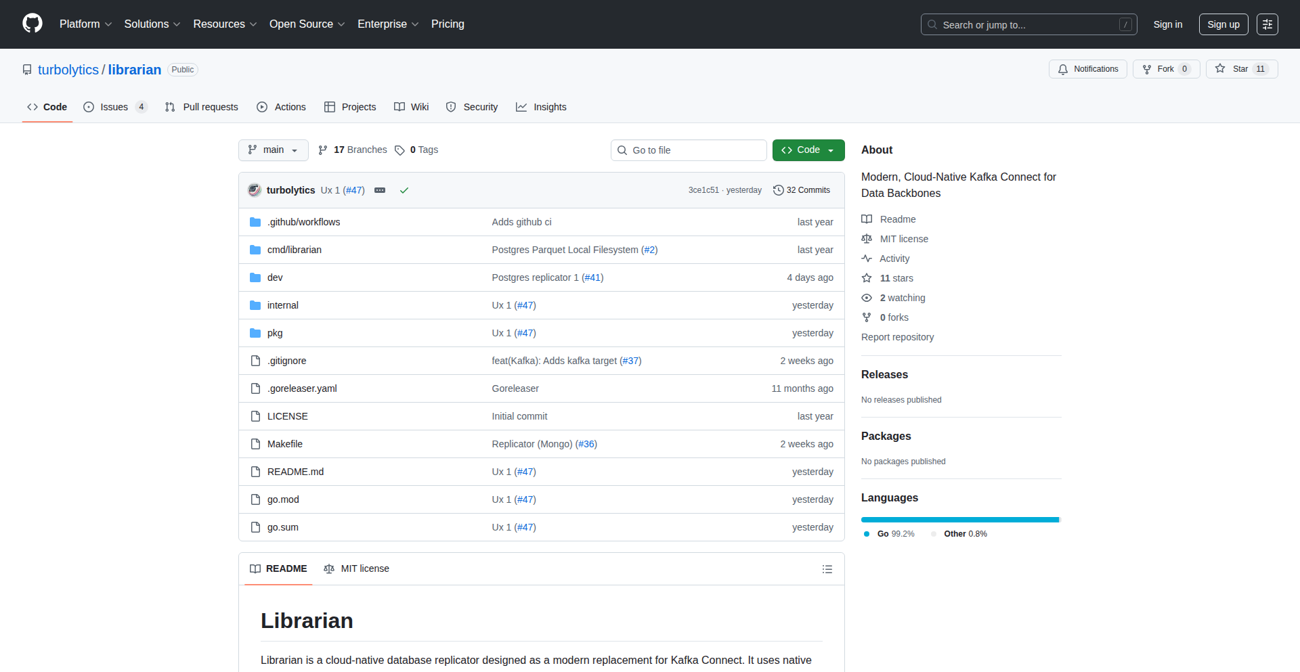The image size is (1300, 672).
Task: Fork the librarian repository
Action: 1165,69
